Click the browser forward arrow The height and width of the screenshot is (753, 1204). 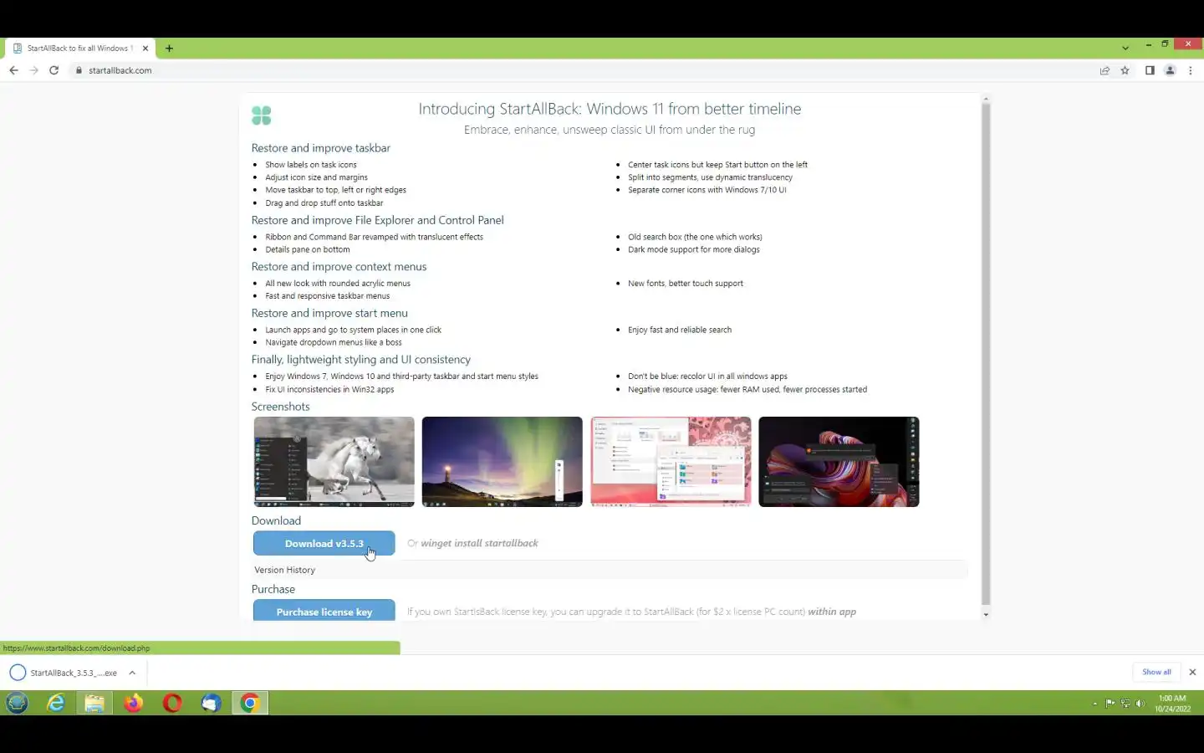(x=34, y=70)
